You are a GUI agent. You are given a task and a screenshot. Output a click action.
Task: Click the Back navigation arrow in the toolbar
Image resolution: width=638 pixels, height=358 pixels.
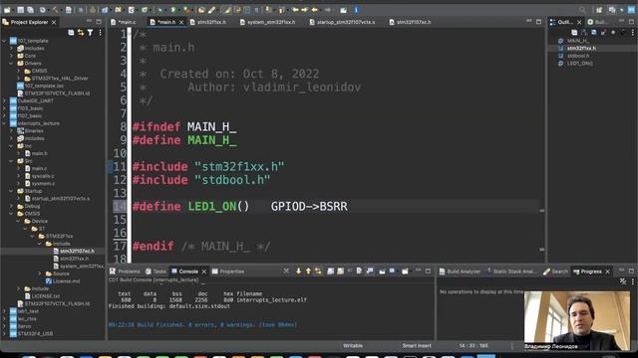coord(315,10)
